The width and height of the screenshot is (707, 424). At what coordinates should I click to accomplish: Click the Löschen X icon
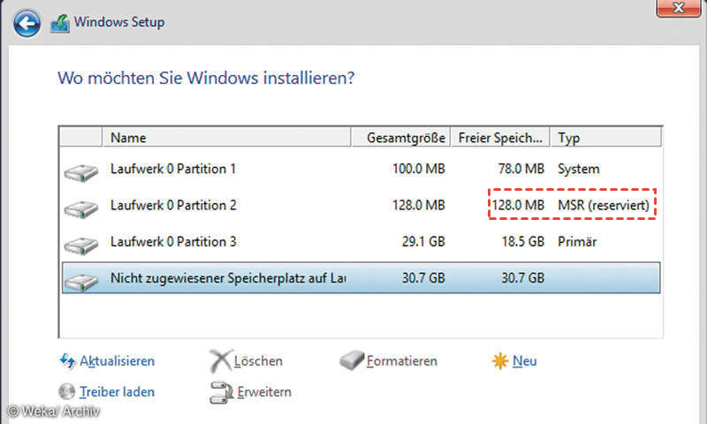(x=220, y=361)
